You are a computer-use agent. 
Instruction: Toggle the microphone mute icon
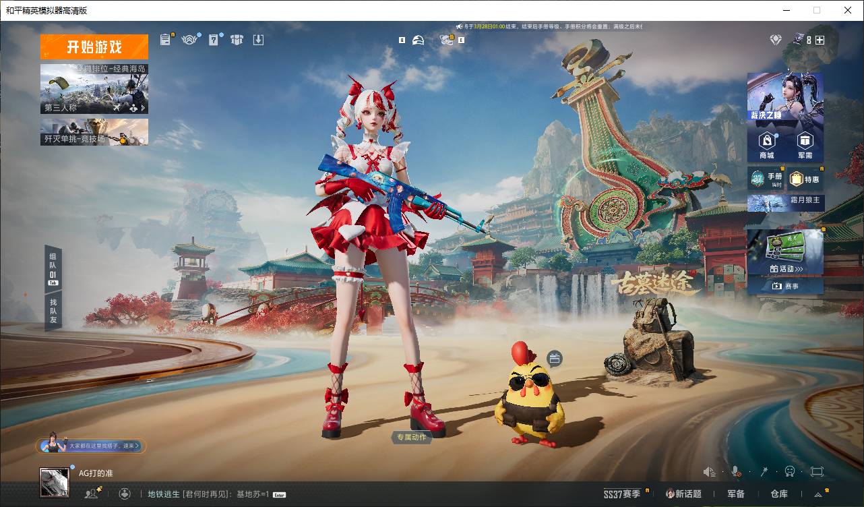click(x=737, y=471)
